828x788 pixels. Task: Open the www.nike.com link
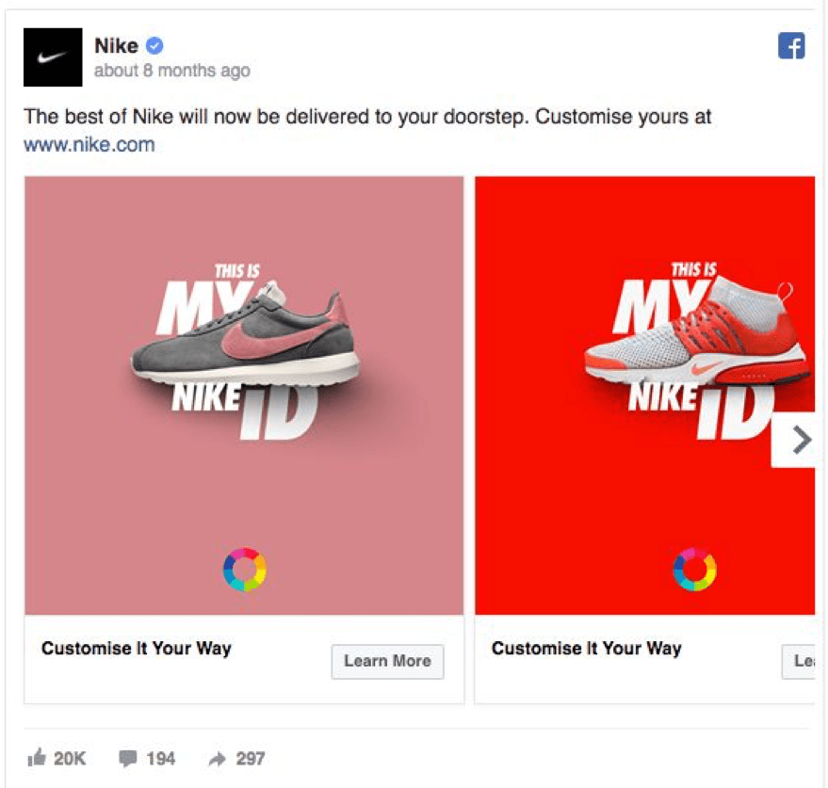pyautogui.click(x=90, y=144)
